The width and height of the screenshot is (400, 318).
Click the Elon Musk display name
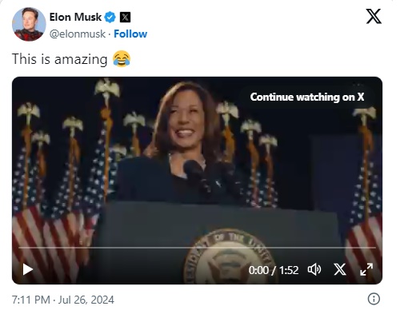point(75,18)
